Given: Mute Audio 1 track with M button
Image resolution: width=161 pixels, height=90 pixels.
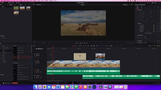Looking at the screenshot, I should pos(41,72).
